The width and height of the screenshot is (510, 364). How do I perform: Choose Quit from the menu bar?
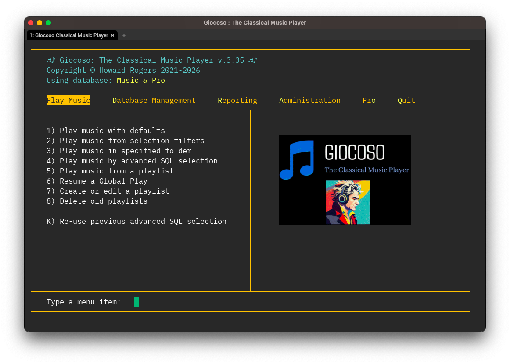[406, 100]
